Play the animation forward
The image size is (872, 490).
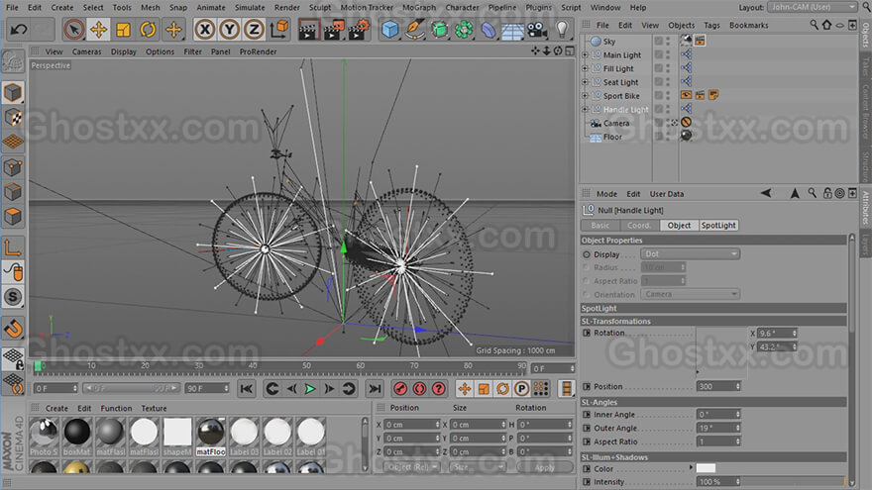[310, 389]
